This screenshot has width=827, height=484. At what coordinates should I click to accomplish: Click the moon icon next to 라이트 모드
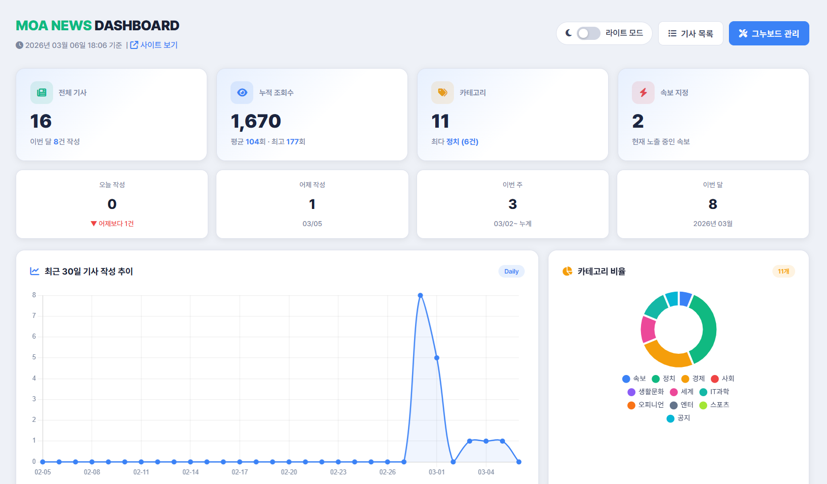click(569, 33)
